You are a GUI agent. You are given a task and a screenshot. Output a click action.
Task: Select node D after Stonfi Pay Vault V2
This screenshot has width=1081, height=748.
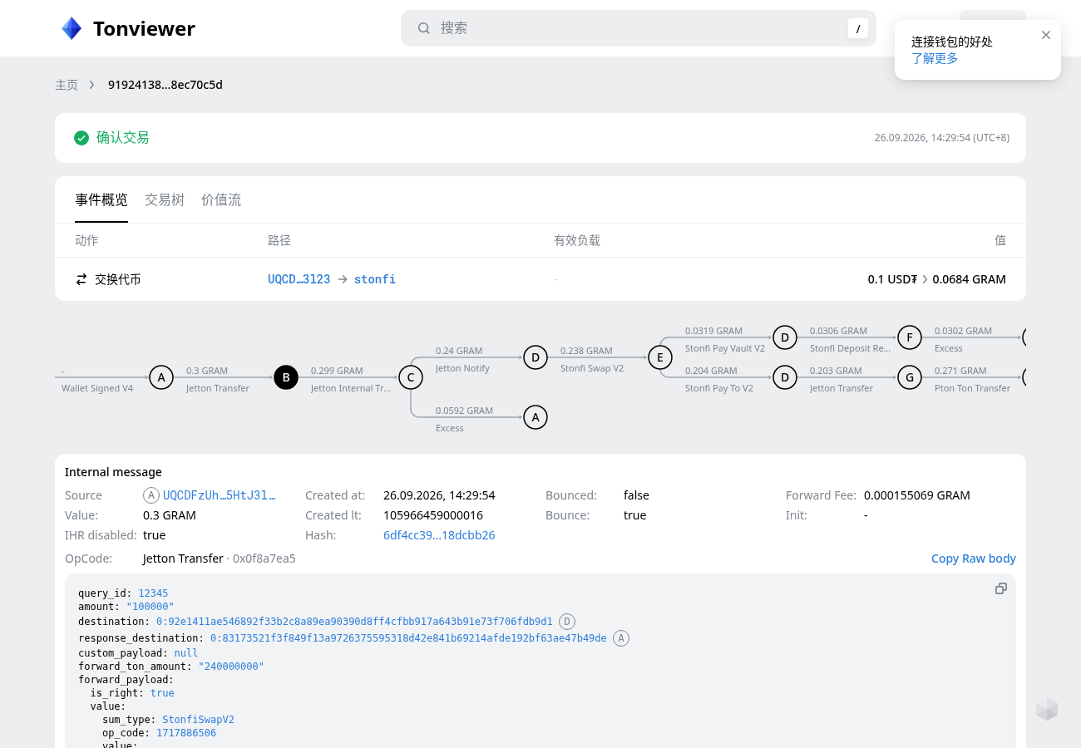[x=785, y=337]
